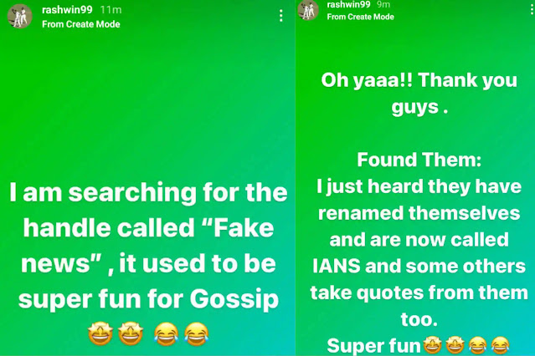Click the 11m timestamp on left story
This screenshot has width=535, height=356.
point(111,10)
